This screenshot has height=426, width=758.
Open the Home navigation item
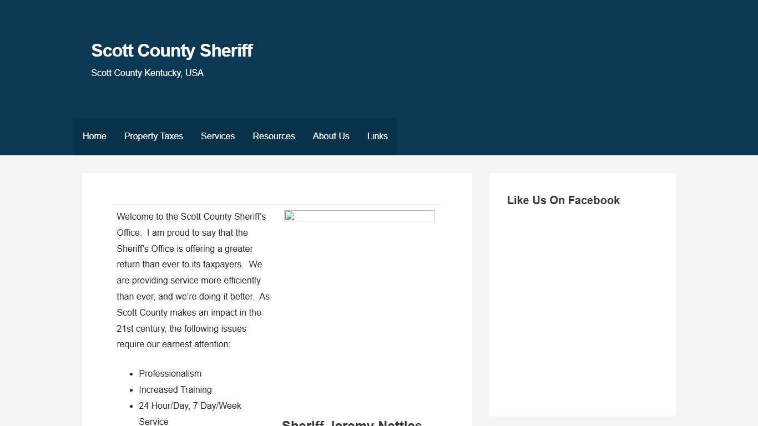point(94,136)
